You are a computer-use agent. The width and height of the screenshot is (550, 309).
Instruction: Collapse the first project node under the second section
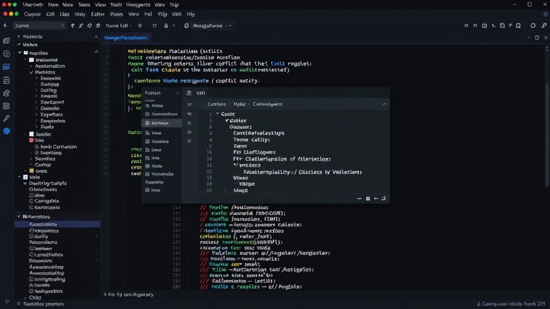tap(20, 53)
